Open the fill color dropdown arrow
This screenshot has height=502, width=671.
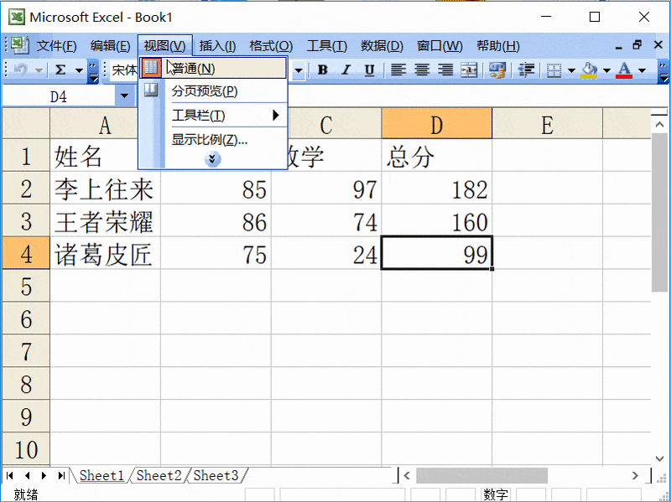[606, 70]
